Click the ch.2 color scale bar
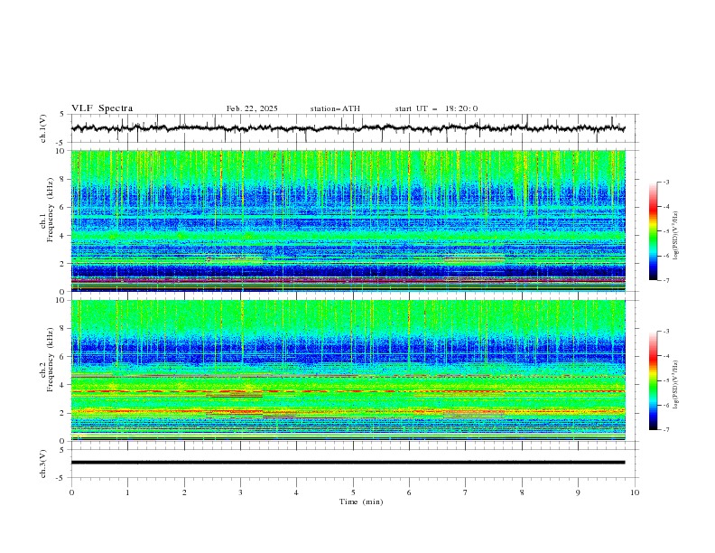The height and width of the screenshot is (553, 715). tap(653, 380)
